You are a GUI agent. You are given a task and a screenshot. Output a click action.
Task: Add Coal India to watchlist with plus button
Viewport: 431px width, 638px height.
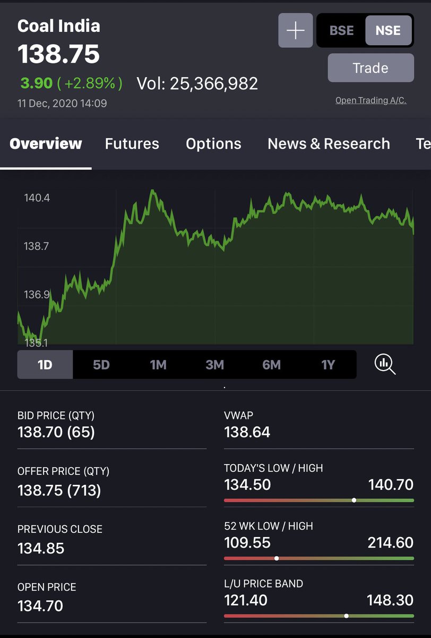click(296, 31)
